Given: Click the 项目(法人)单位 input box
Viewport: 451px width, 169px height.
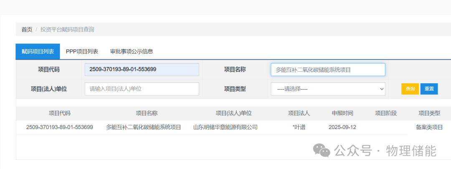Looking at the screenshot, I should coord(142,89).
